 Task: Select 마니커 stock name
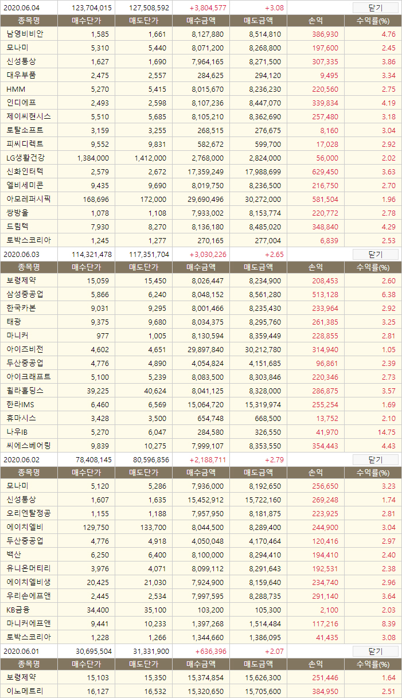[x=17, y=336]
